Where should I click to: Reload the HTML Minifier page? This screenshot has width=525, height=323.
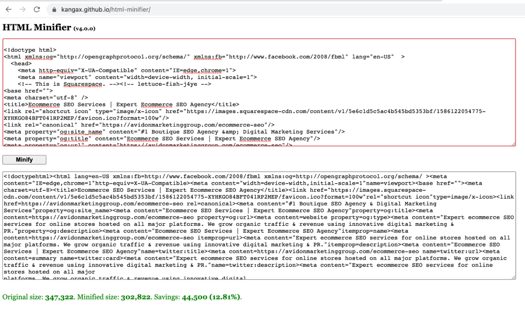click(x=37, y=9)
